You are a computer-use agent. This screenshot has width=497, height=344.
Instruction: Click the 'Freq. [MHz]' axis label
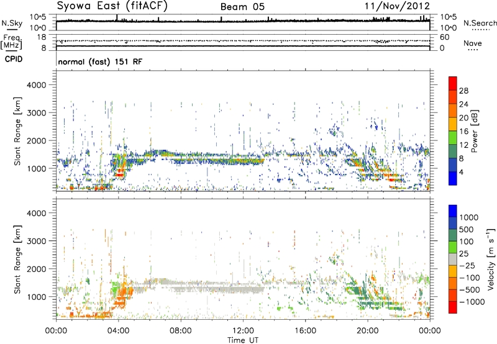coord(12,42)
